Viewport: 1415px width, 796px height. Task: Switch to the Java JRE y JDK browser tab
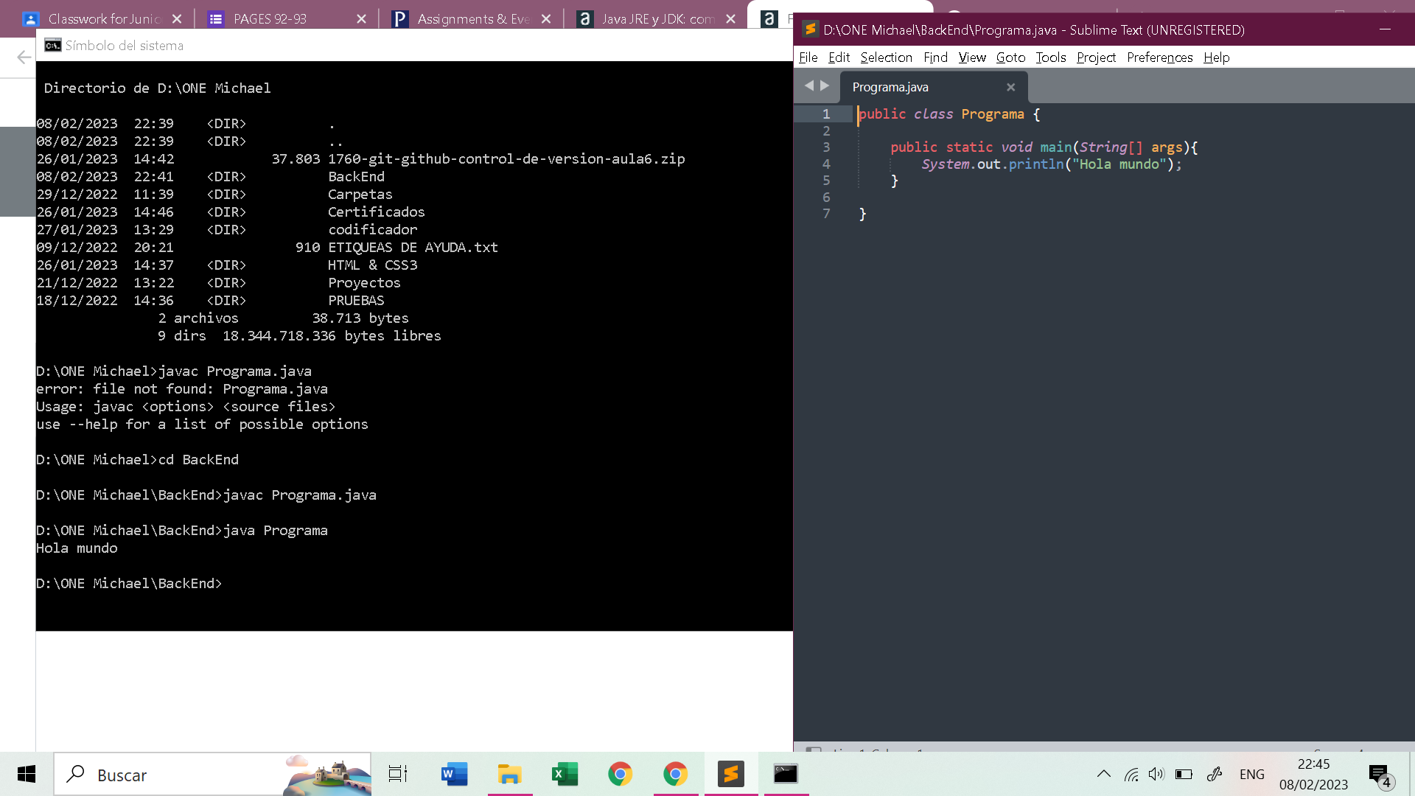pos(656,18)
